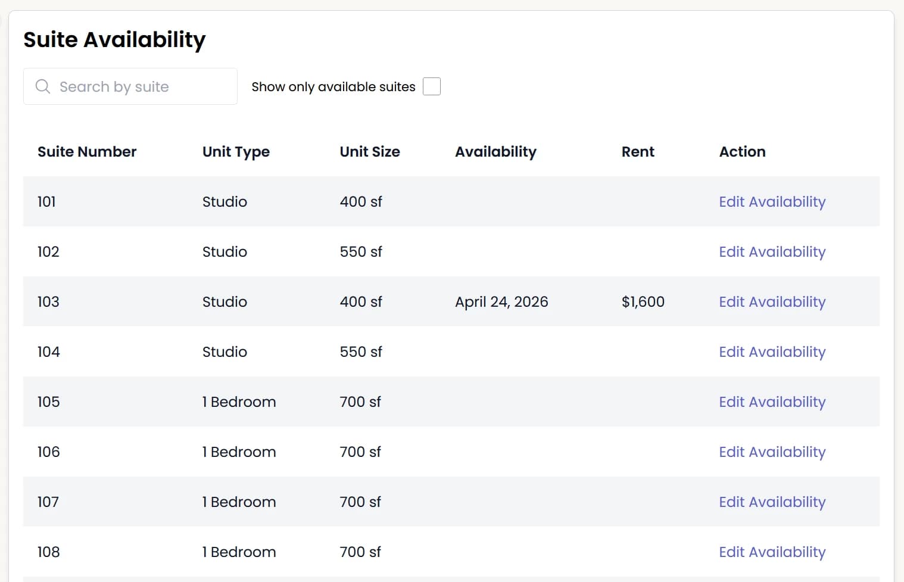Image resolution: width=904 pixels, height=582 pixels.
Task: Click the Suite Number column header
Action: tap(87, 151)
